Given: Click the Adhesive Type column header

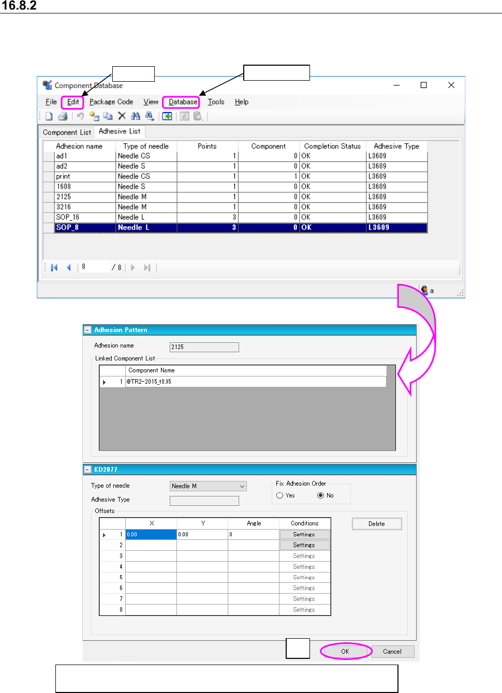Looking at the screenshot, I should pos(396,146).
